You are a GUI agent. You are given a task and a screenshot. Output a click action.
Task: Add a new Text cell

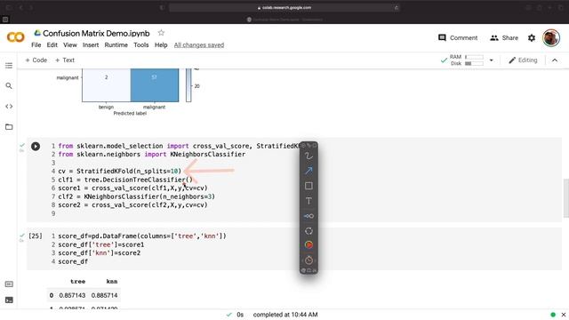tap(65, 60)
